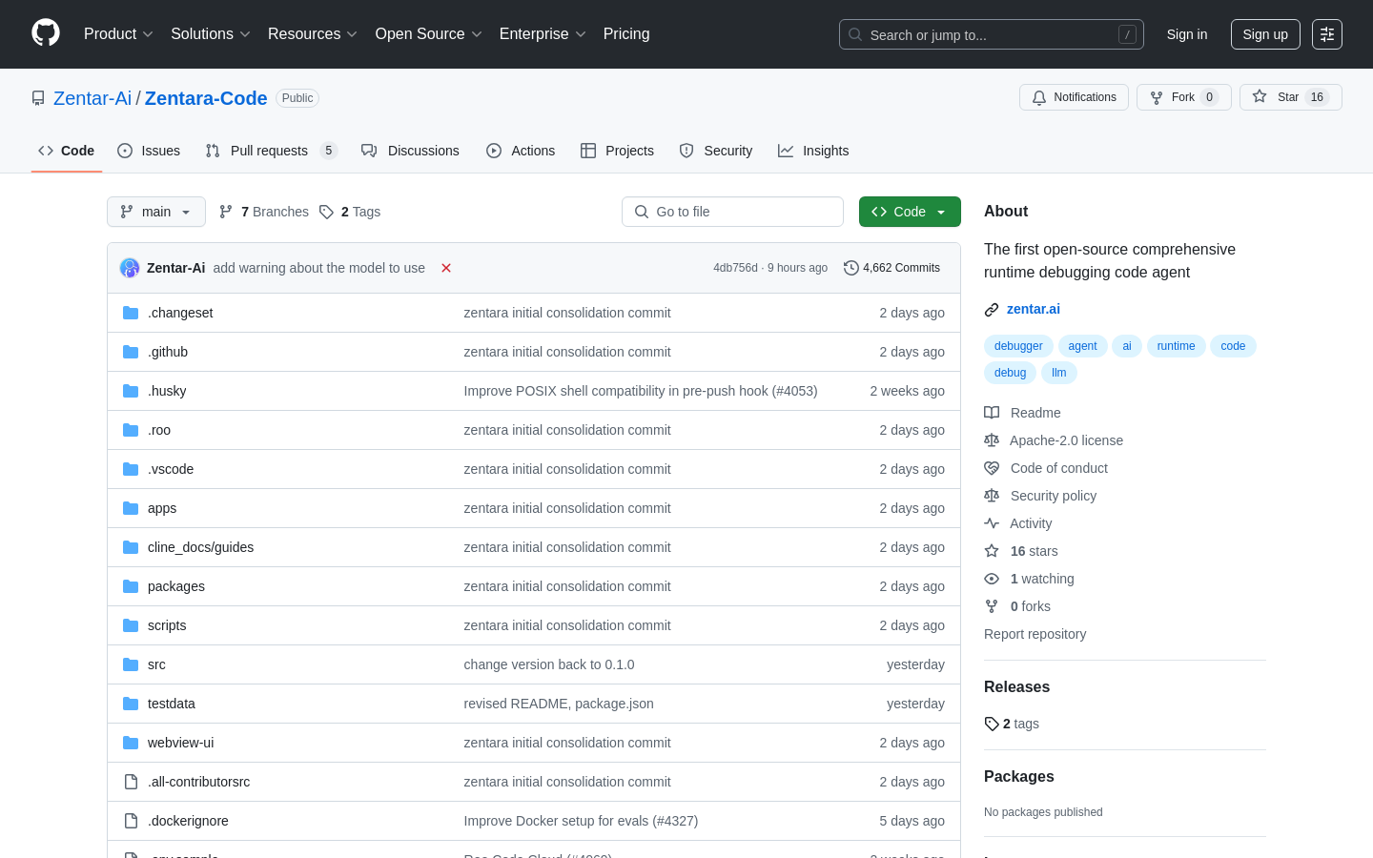The height and width of the screenshot is (858, 1373).
Task: Click the folder icon next to .husky
Action: (x=131, y=391)
